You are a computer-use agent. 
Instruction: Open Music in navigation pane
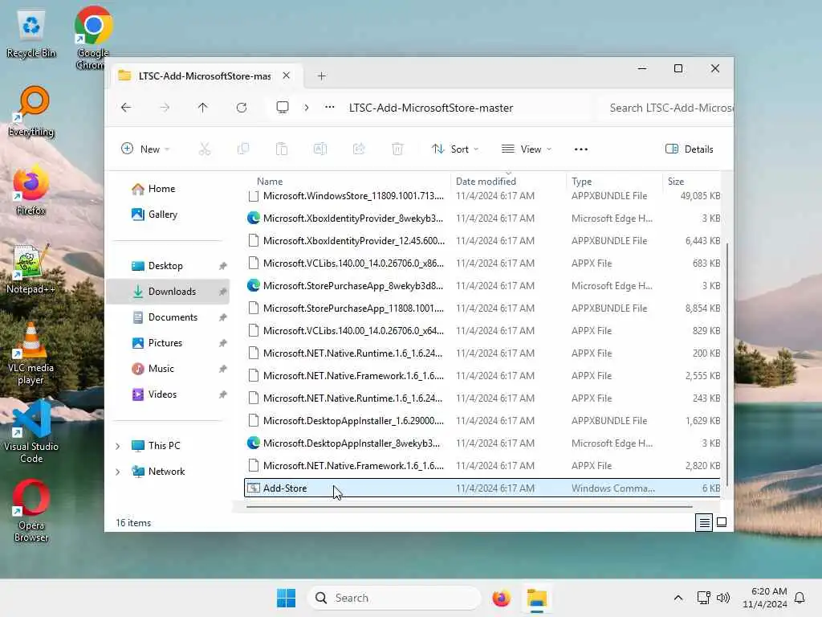(161, 368)
